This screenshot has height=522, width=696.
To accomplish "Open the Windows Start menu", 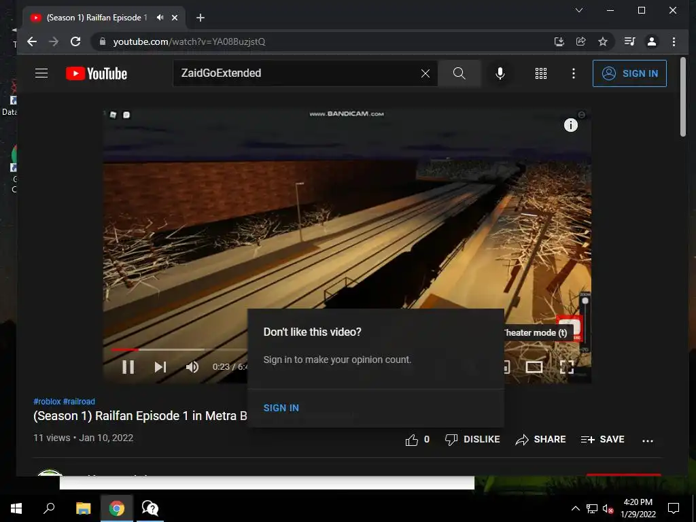I will coord(16,508).
